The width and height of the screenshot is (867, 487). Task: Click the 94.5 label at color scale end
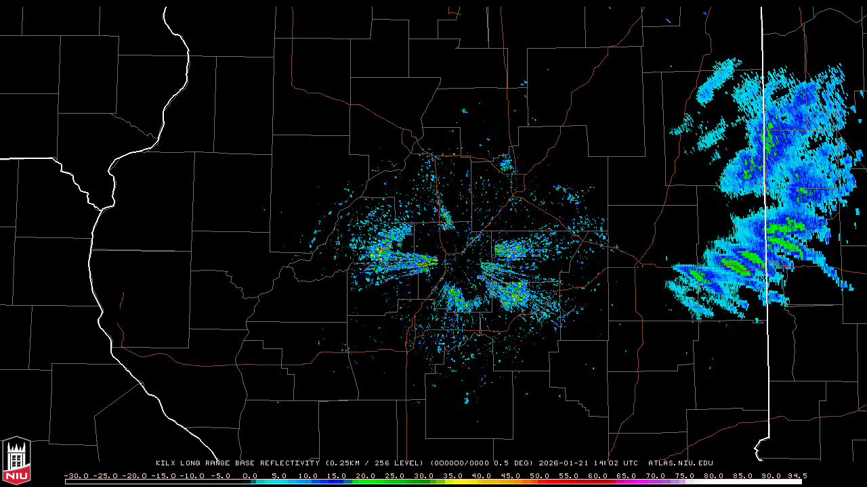coord(797,476)
